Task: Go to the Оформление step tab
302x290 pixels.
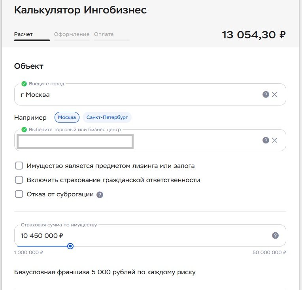Action: click(72, 34)
